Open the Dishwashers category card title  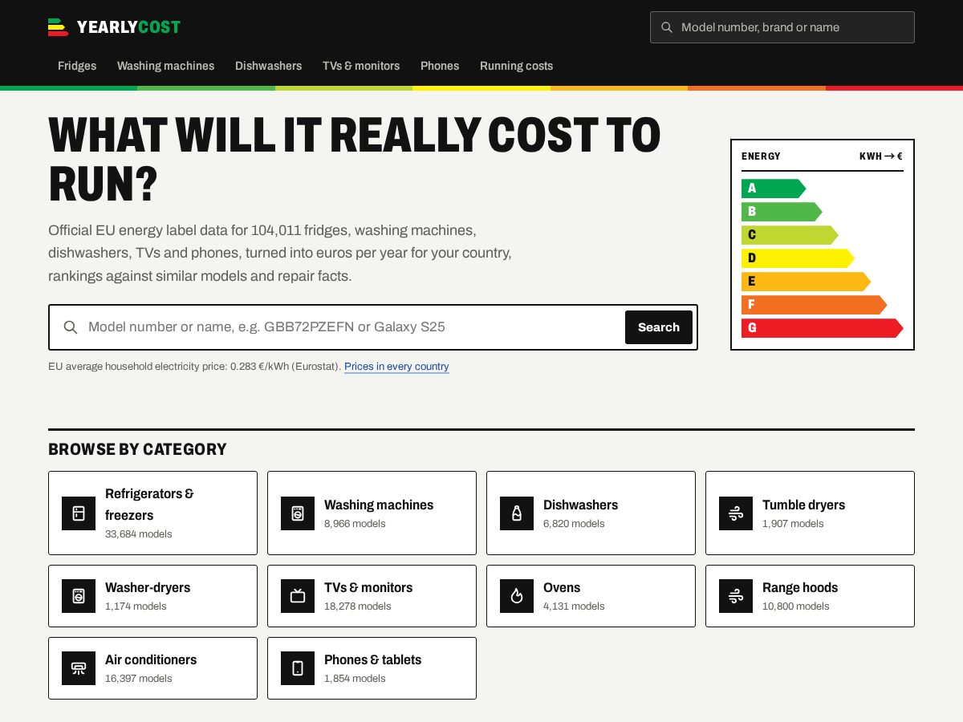tap(580, 505)
